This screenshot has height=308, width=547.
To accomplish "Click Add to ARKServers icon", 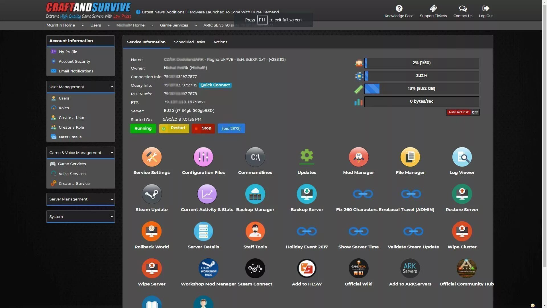I will (410, 268).
